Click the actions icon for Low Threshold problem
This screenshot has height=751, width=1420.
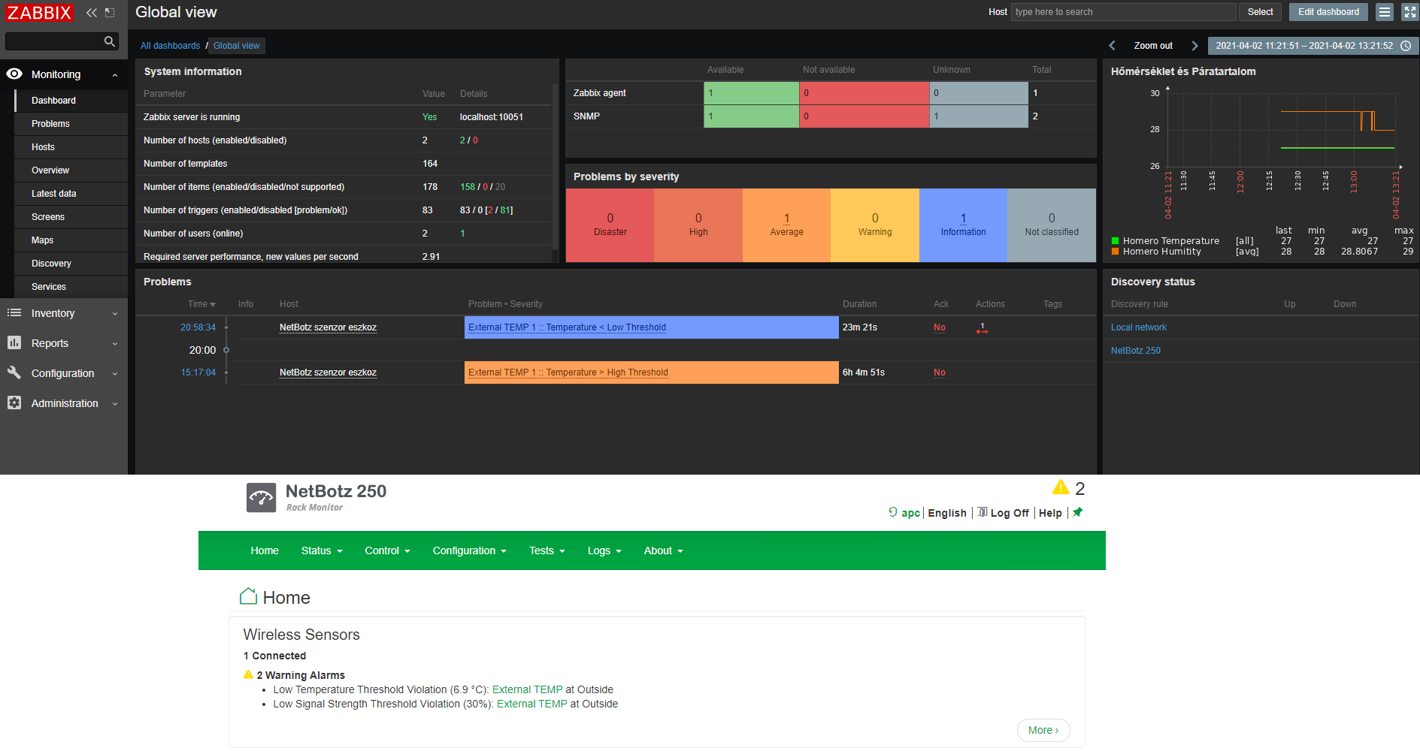(982, 328)
